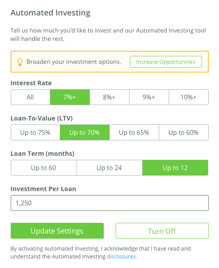219x268 pixels.
Task: Pick LTV Up to 60%
Action: [x=184, y=132]
